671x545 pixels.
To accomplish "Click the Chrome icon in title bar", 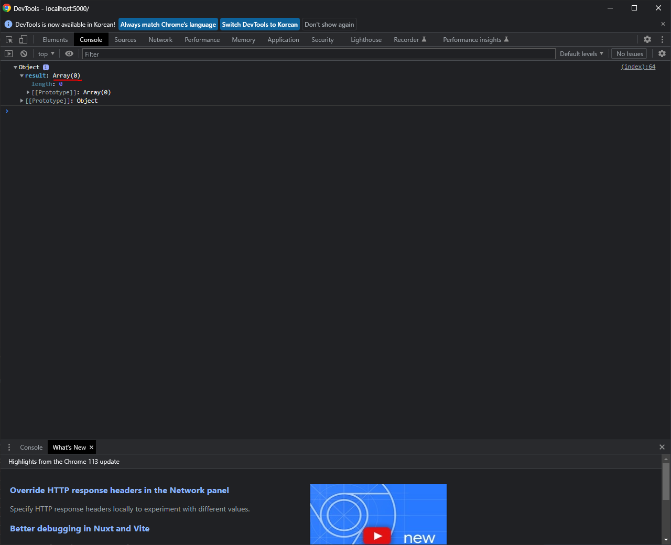I will pos(7,8).
